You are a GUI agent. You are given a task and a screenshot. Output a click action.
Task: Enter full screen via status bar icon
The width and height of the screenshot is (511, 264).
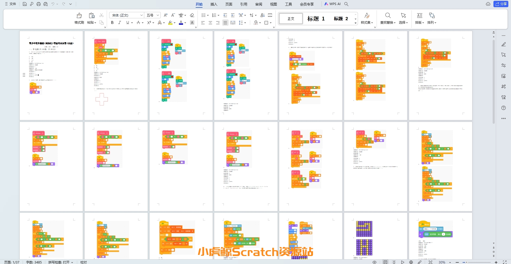click(x=505, y=262)
